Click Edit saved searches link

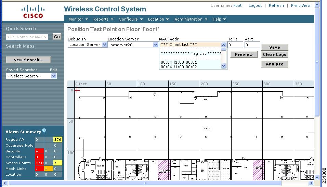53,70
